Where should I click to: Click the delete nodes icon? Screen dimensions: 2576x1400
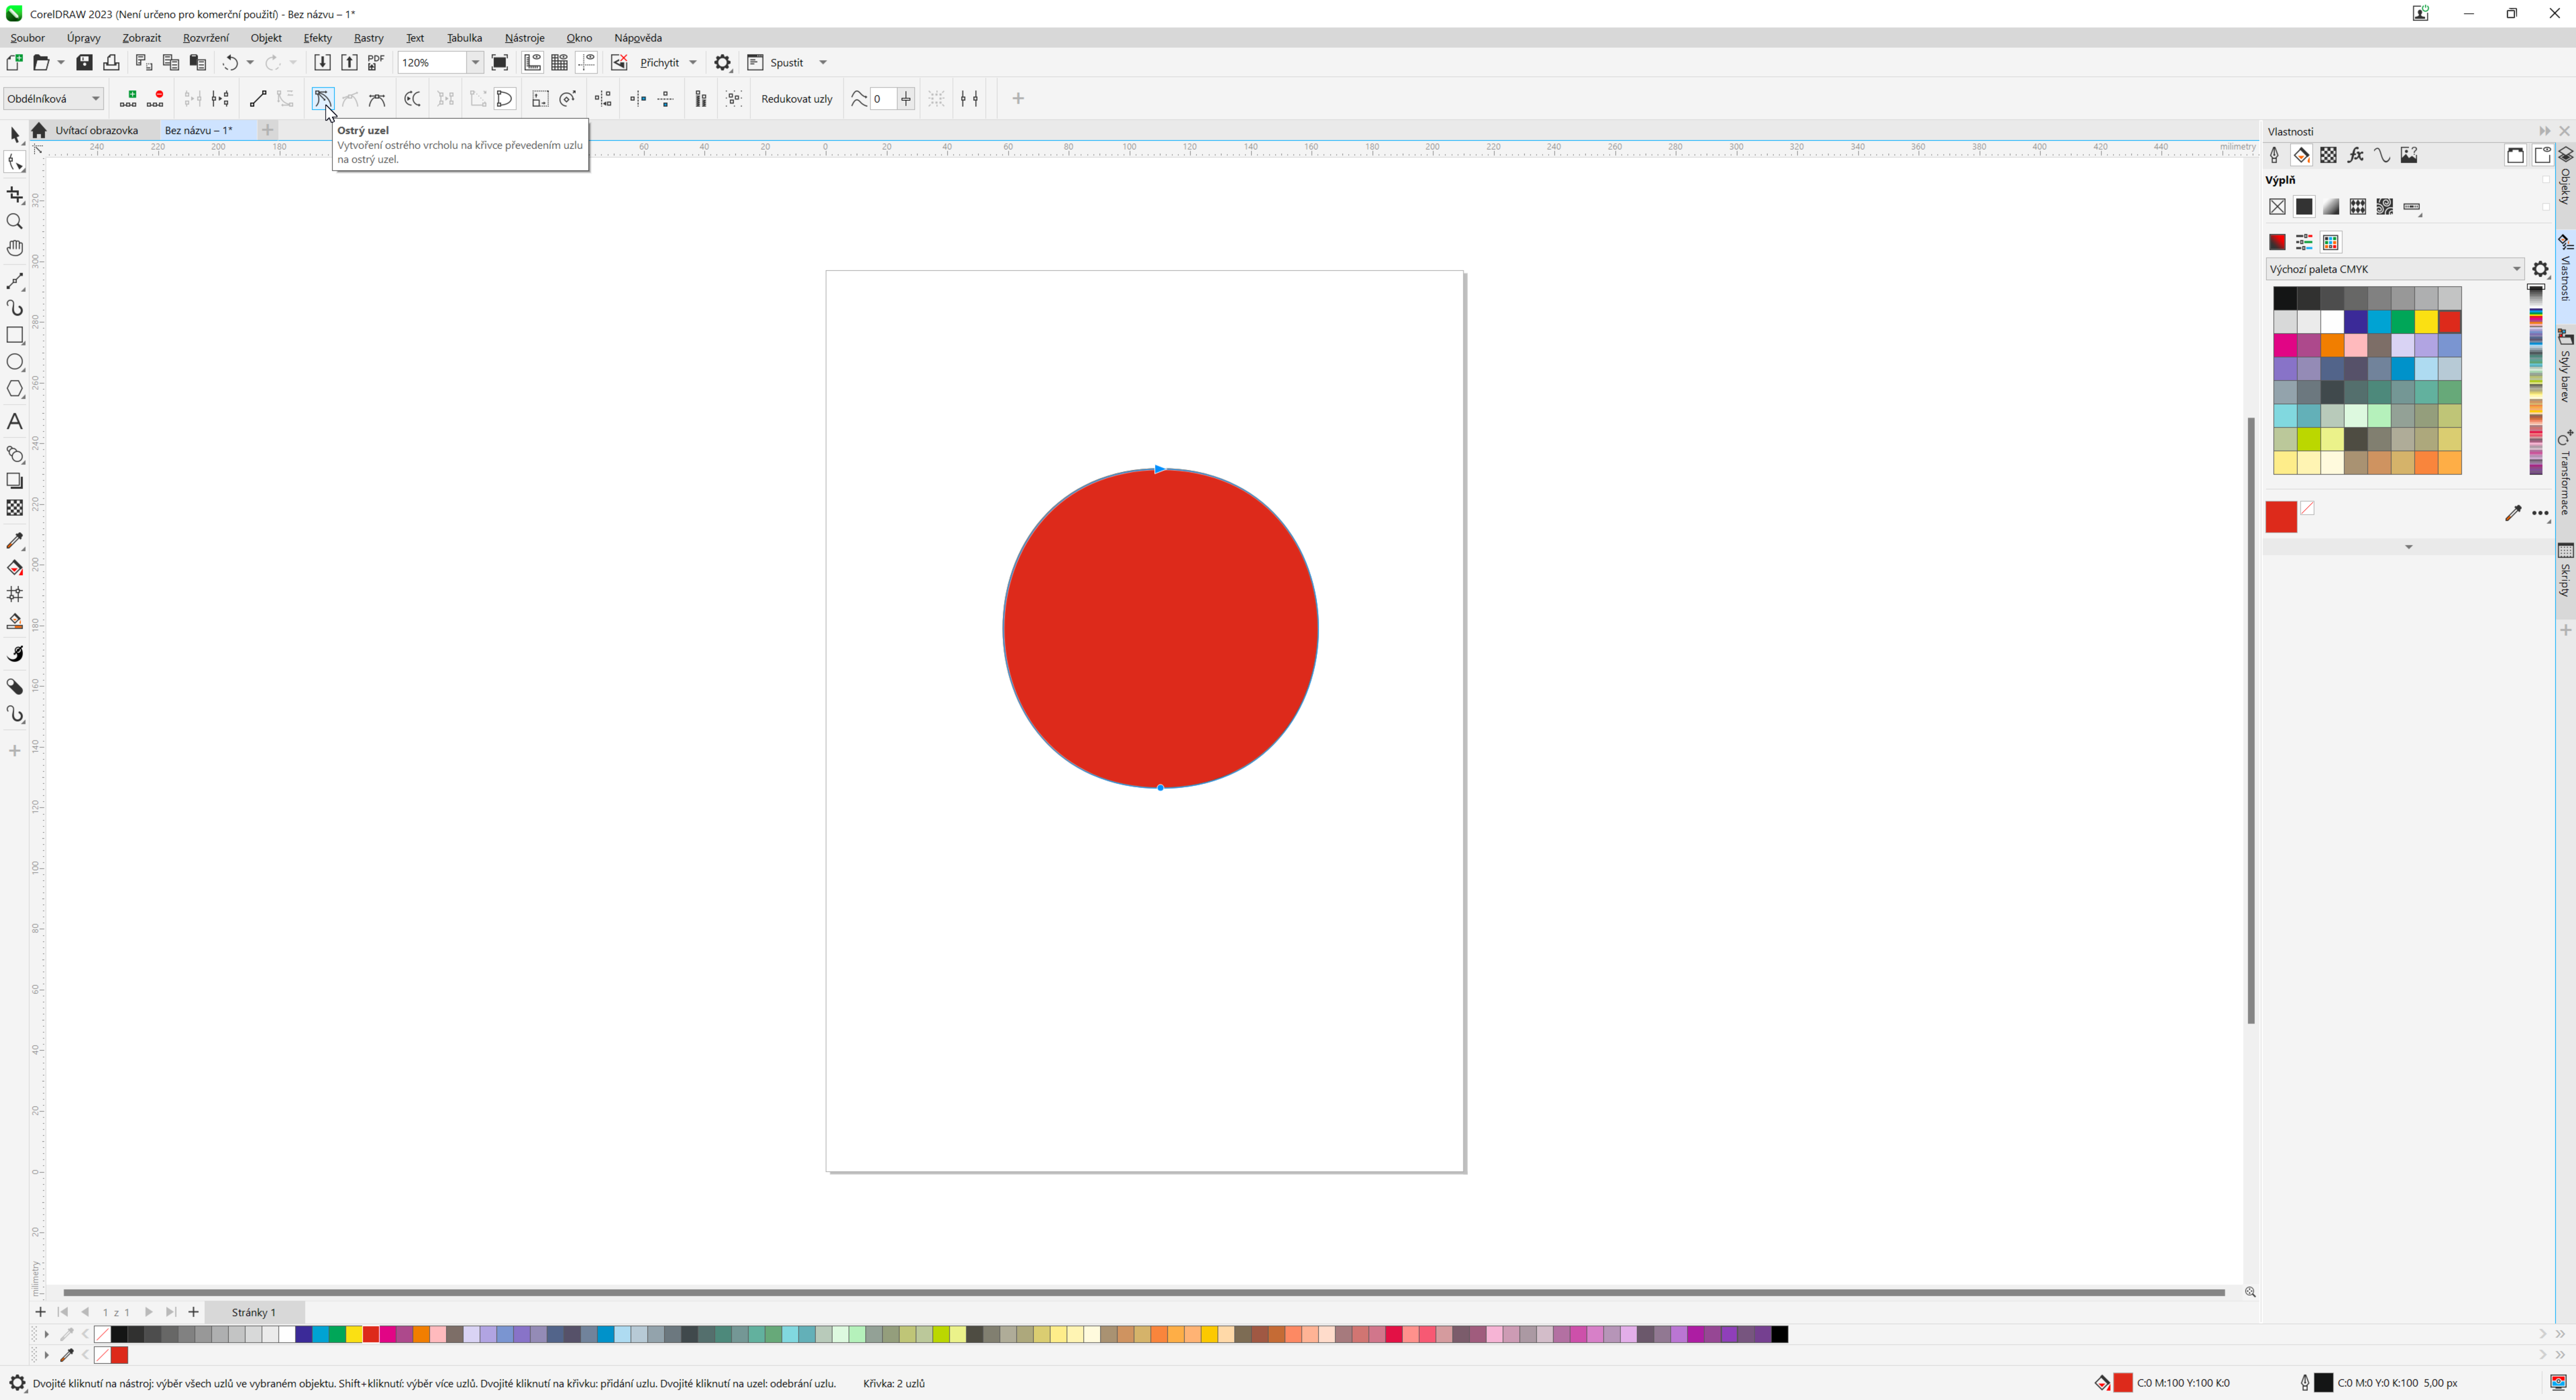pos(155,98)
